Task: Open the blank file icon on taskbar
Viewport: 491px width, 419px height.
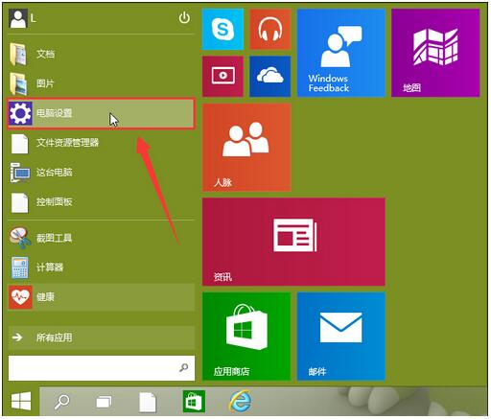Action: coord(148,402)
